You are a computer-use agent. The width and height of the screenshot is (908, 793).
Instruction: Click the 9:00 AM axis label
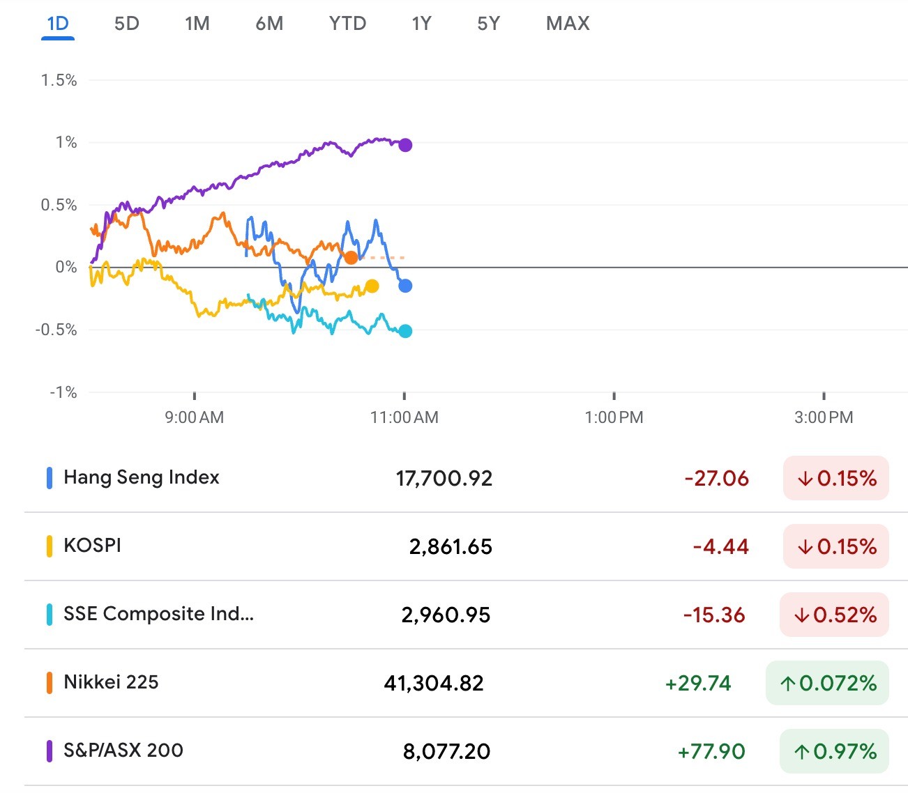click(x=195, y=417)
